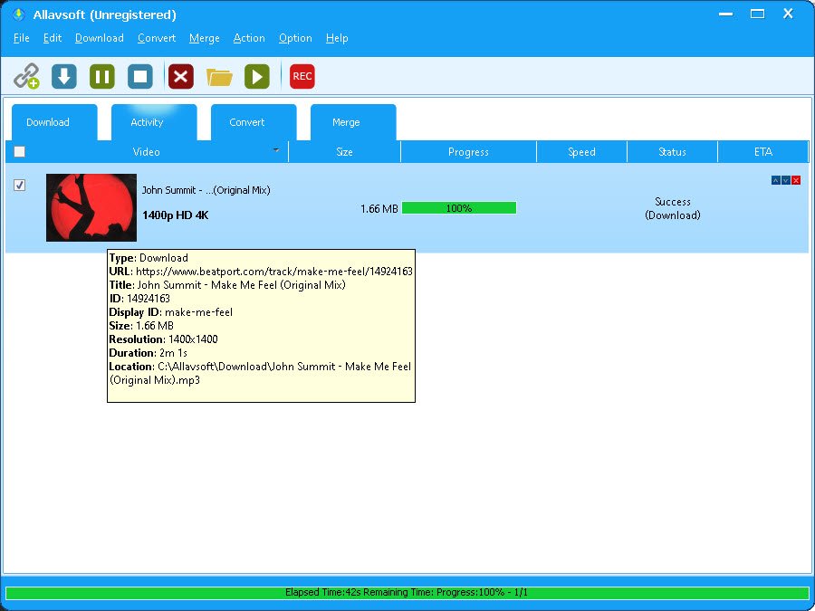Click the "Title: John Summit - Make Me Feel" tooltip line
This screenshot has width=815, height=611.
tap(227, 285)
